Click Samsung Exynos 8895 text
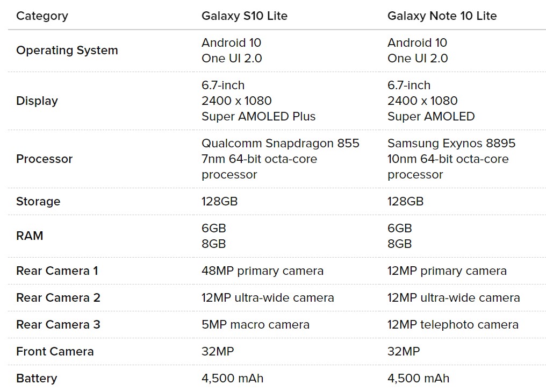The width and height of the screenshot is (546, 391). pyautogui.click(x=451, y=143)
